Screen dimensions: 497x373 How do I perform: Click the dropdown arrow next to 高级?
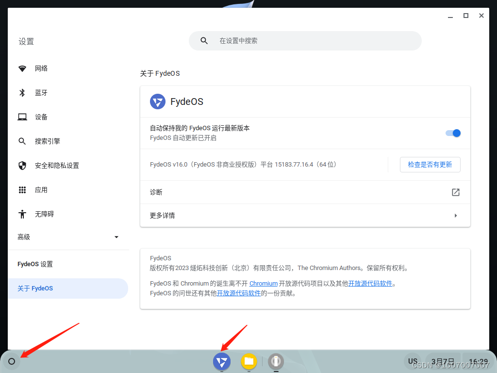[x=116, y=237]
